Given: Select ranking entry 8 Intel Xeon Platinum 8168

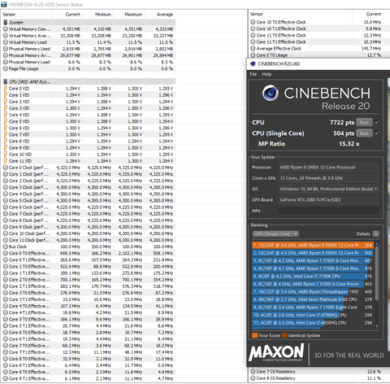Looking at the screenshot, I should [313, 299].
